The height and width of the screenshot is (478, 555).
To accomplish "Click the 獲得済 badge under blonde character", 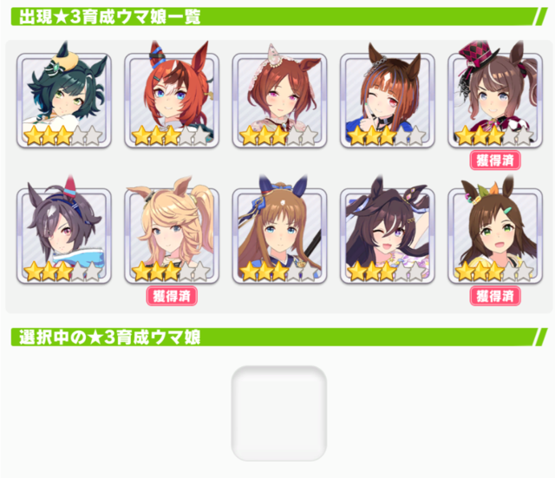I will click(x=172, y=296).
